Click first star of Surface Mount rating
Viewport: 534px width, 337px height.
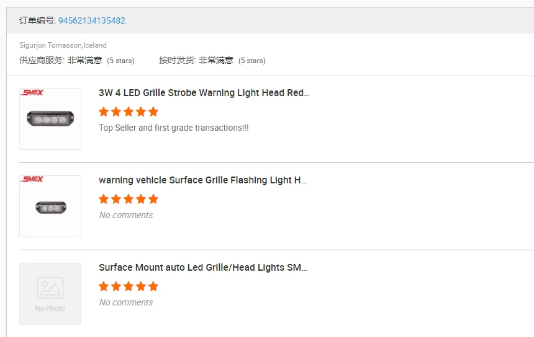click(104, 287)
